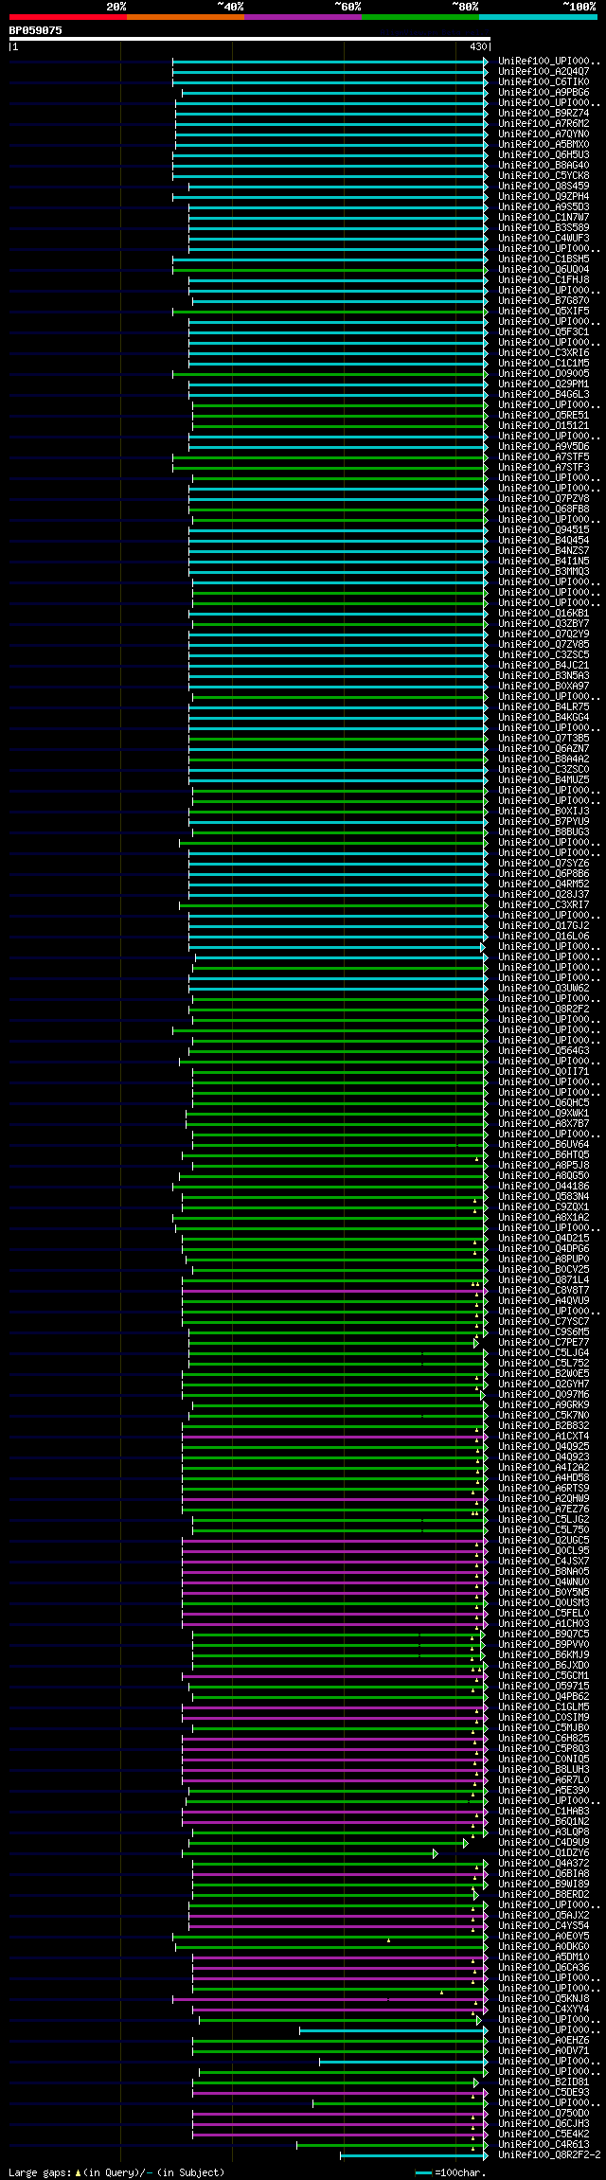Viewport: 606px width, 2180px height.
Task: Click the Large gaps legend text
Action: pos(116,2172)
